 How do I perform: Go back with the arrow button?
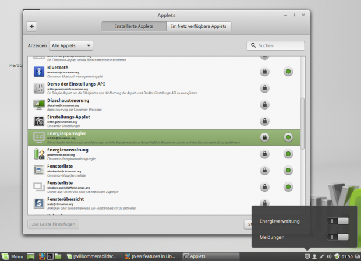[x=32, y=26]
